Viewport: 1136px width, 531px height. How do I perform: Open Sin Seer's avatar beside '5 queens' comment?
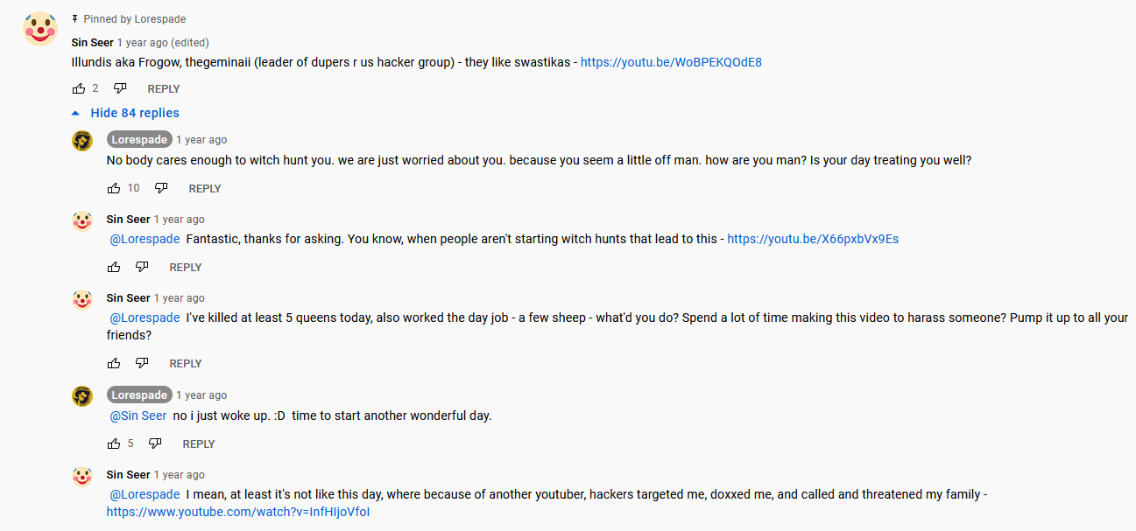click(x=82, y=299)
